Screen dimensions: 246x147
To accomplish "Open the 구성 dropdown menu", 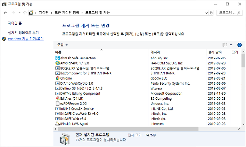I will [62, 45].
